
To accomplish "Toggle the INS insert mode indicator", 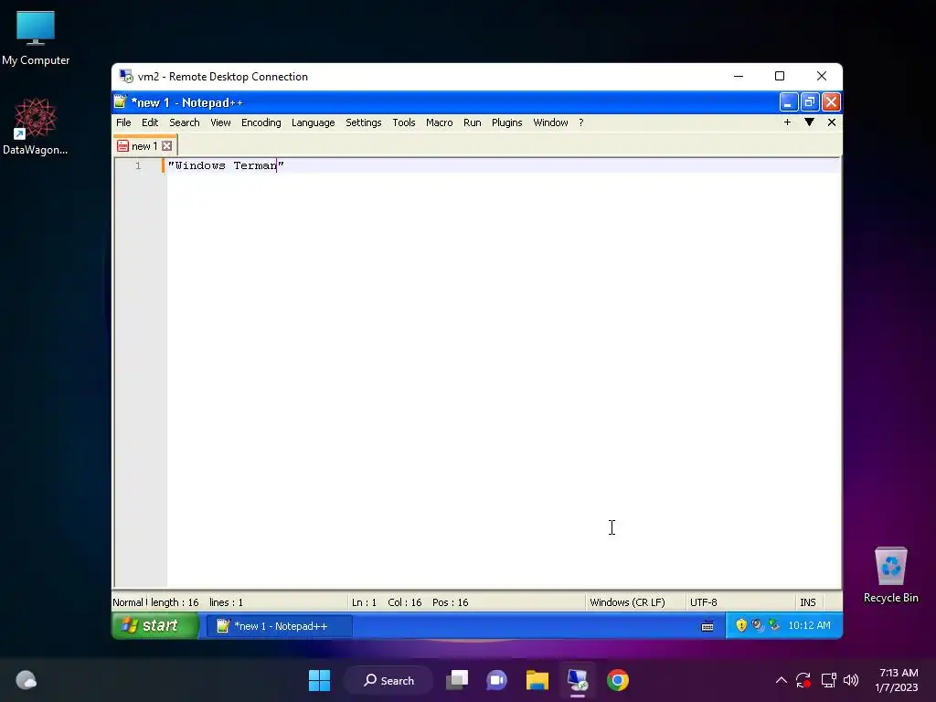I will (x=808, y=602).
